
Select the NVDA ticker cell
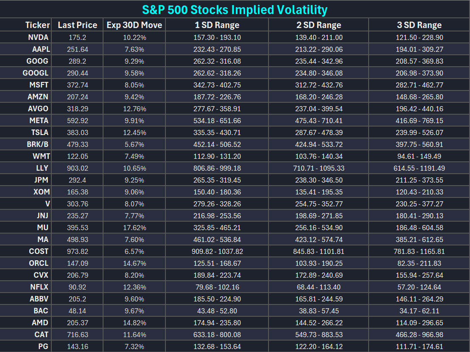click(x=38, y=37)
